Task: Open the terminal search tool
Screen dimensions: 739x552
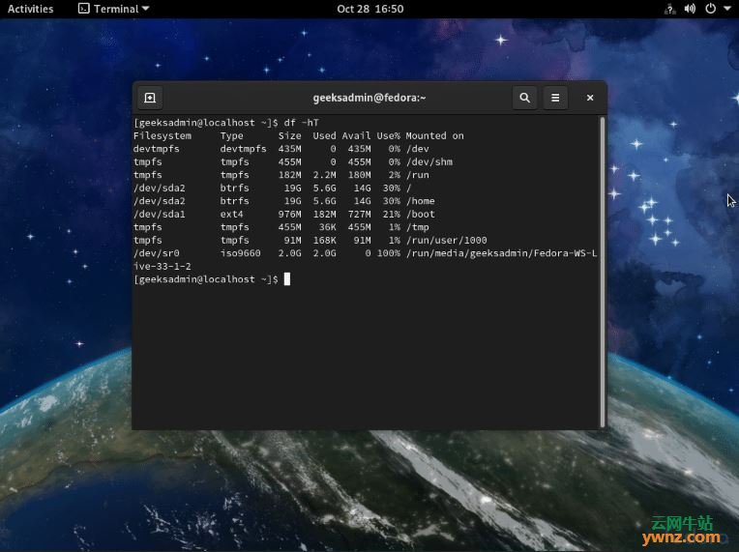Action: [x=524, y=98]
